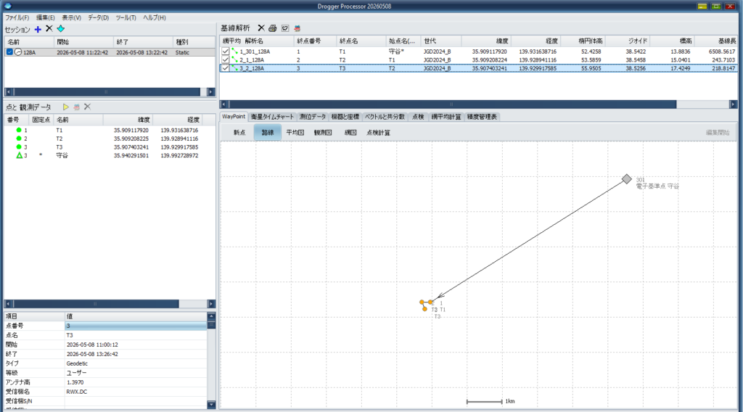Click the session list's left scroll arrow
This screenshot has height=412, width=743.
8,92
